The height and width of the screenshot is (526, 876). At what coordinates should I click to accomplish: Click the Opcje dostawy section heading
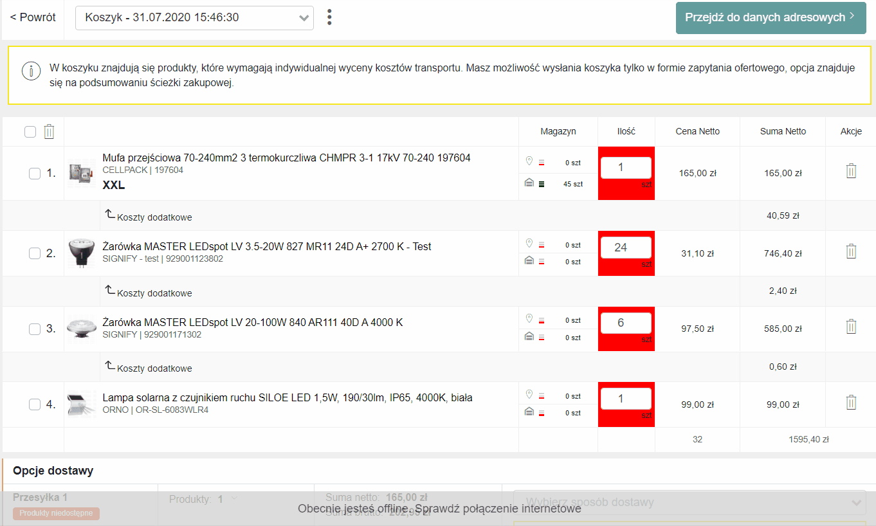point(53,471)
